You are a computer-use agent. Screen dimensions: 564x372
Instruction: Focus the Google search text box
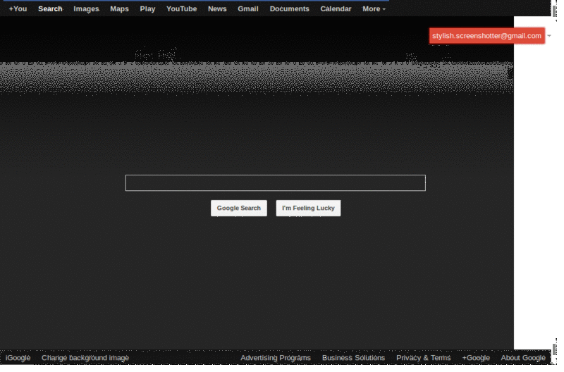[x=276, y=183]
